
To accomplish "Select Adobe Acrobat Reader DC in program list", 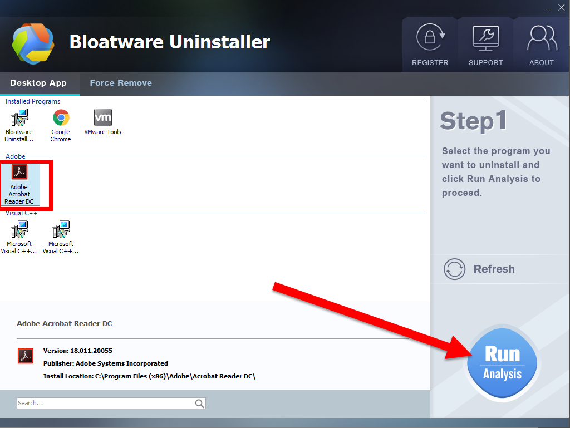I will (x=20, y=185).
